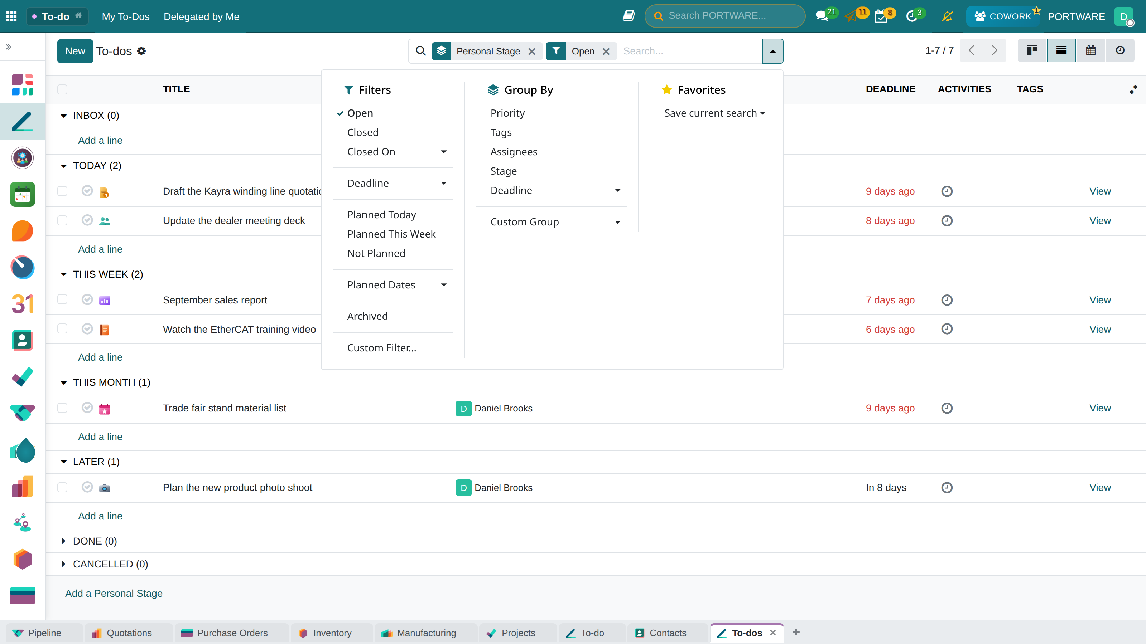Open Delegated by Me menu
Viewport: 1146px width, 644px height.
point(202,16)
